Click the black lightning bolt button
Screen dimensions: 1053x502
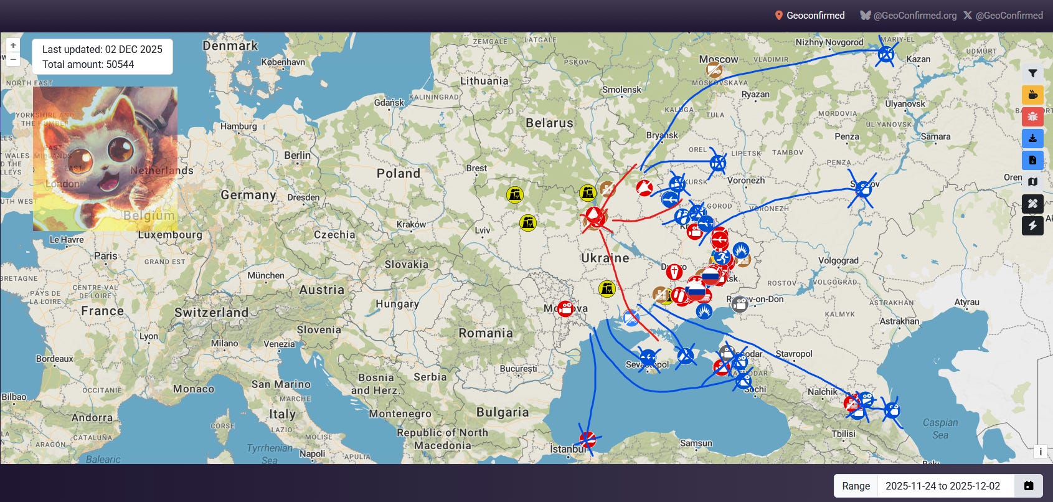(x=1032, y=225)
